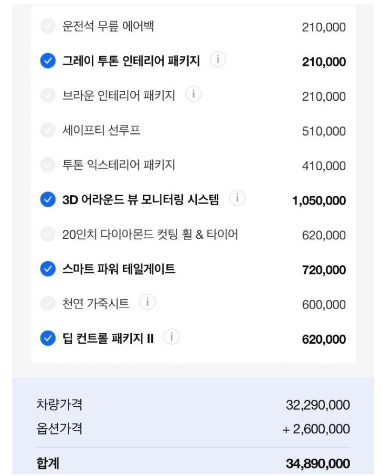Check 천연 가죽시트 checkbox
The height and width of the screenshot is (476, 382).
48,304
